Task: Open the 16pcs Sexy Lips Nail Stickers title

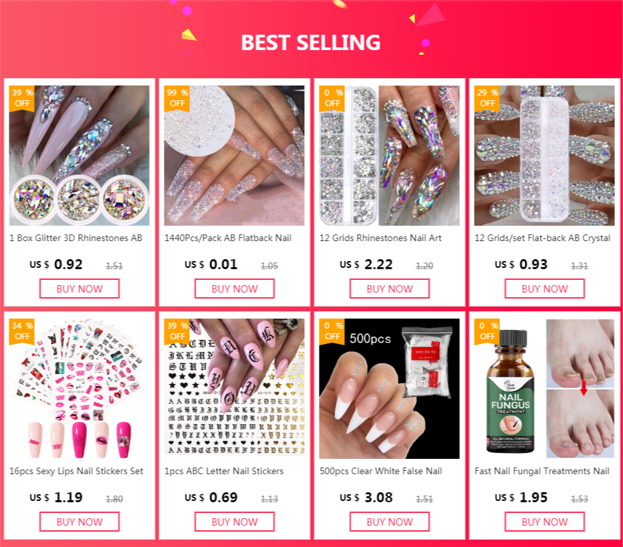Action: [76, 471]
